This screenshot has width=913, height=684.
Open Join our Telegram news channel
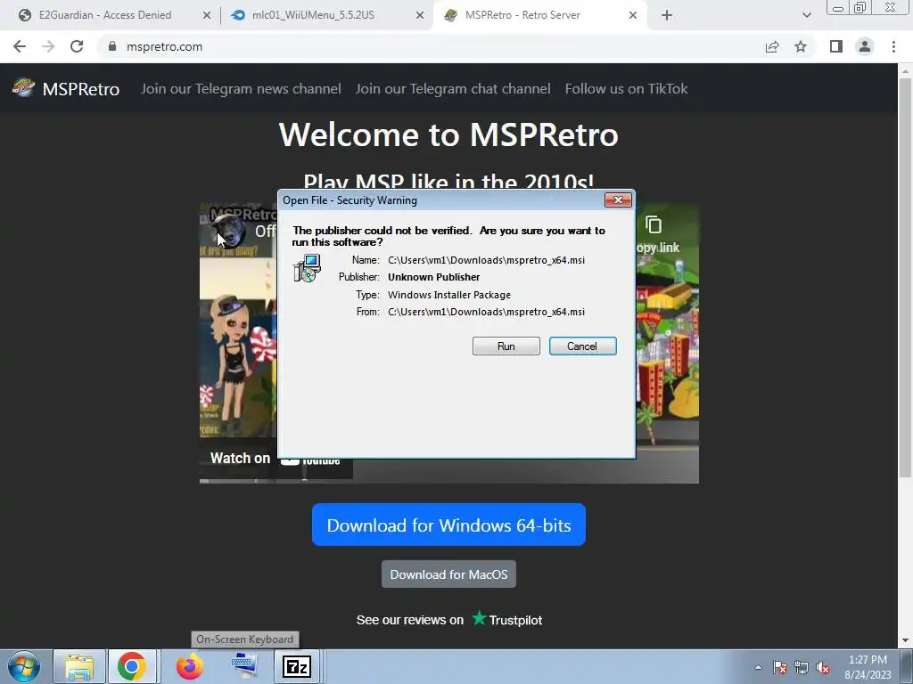241,88
